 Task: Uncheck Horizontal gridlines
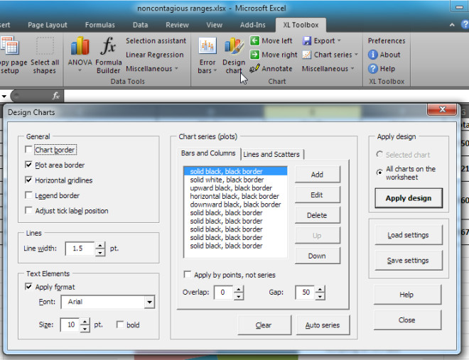[x=28, y=180]
